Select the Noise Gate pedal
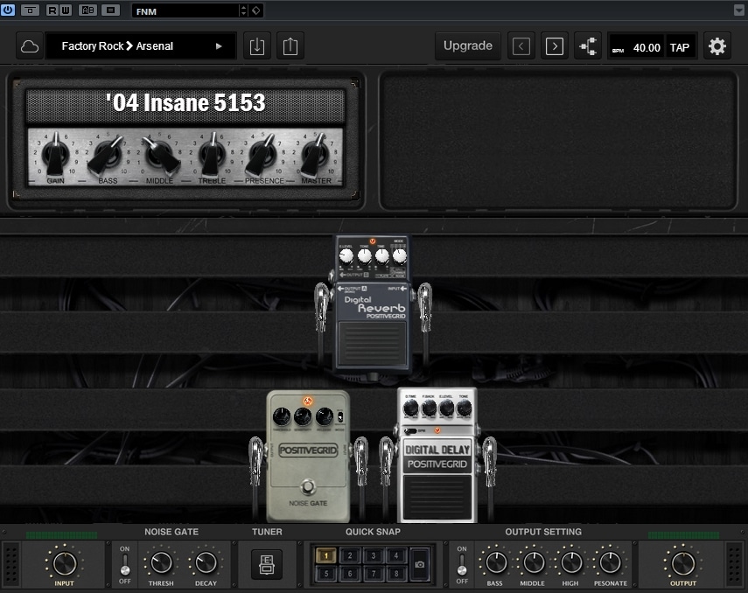The image size is (748, 593). [x=308, y=456]
